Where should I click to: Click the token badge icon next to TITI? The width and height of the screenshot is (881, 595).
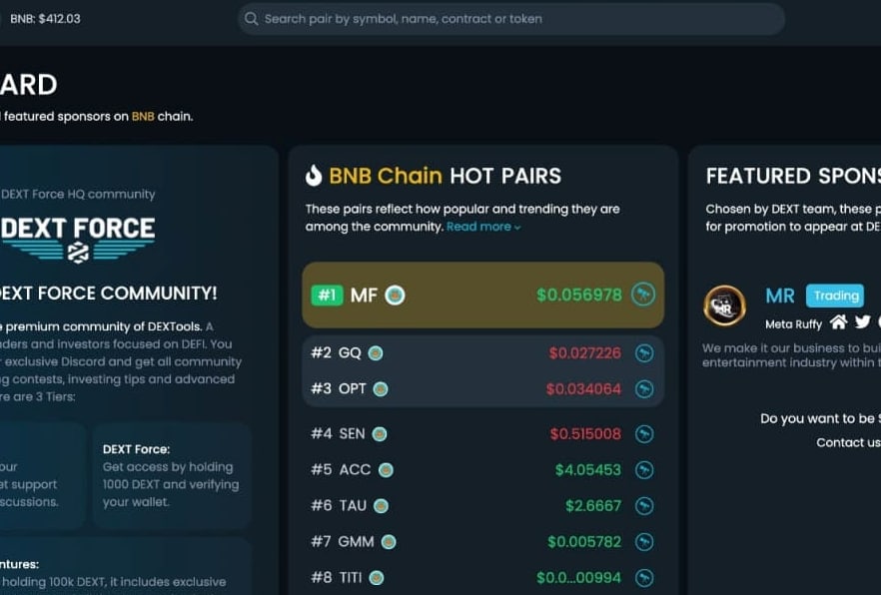(x=377, y=578)
